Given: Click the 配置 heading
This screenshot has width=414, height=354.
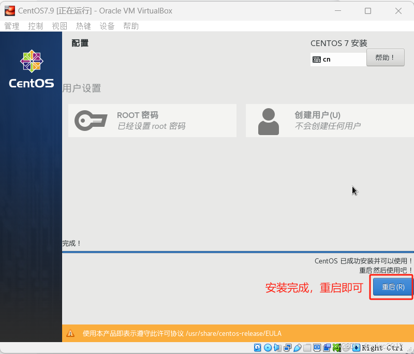Looking at the screenshot, I should click(x=80, y=43).
